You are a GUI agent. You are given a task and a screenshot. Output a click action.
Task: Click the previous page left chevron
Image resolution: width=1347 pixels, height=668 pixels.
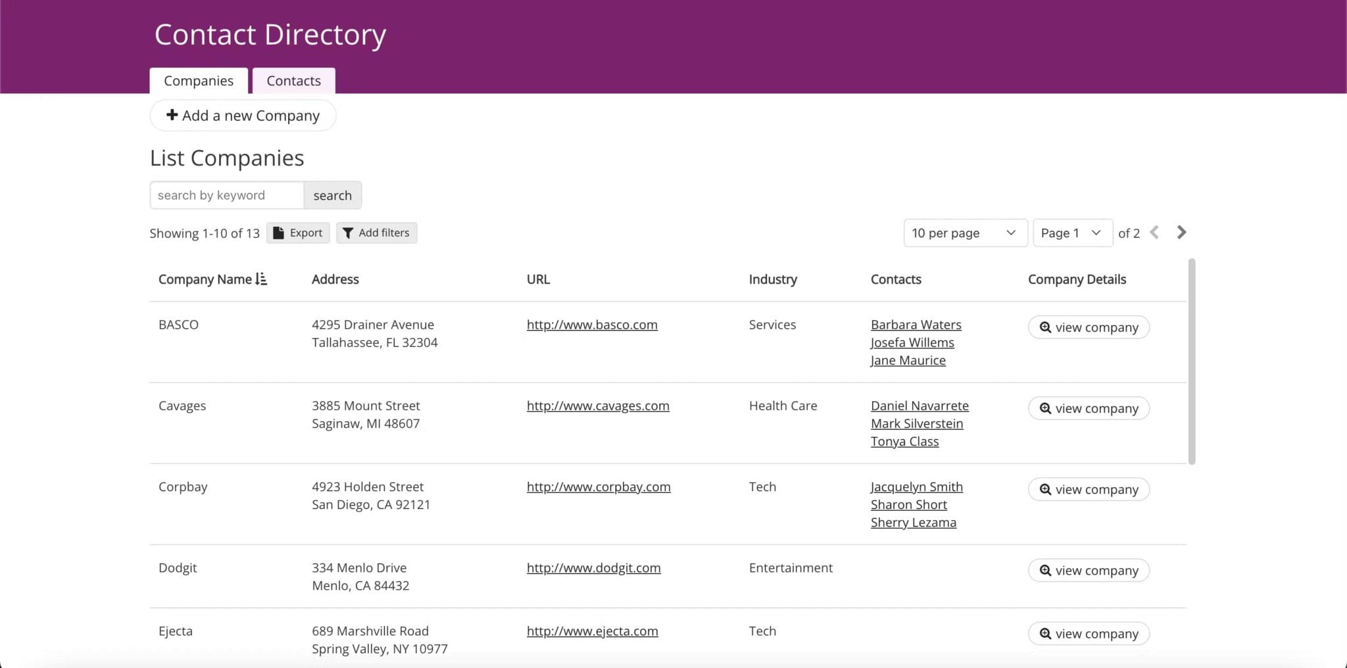[1155, 232]
